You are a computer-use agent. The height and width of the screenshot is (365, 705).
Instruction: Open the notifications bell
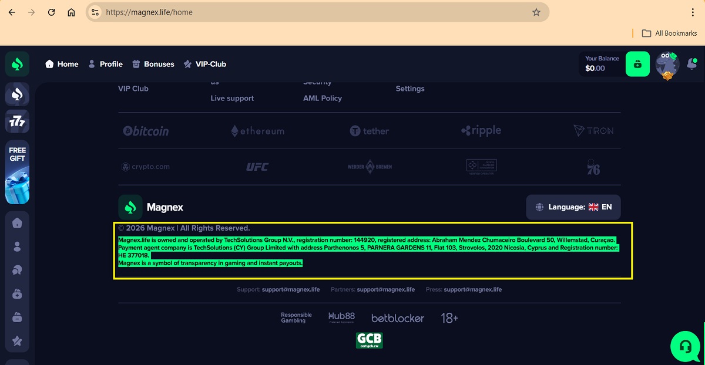[692, 64]
